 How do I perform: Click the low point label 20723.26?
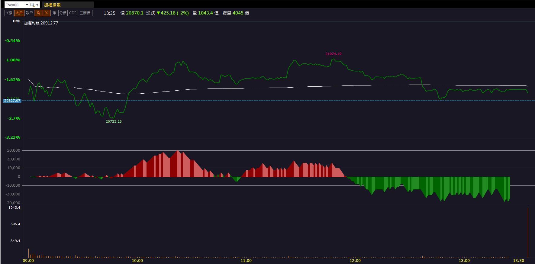pos(114,121)
